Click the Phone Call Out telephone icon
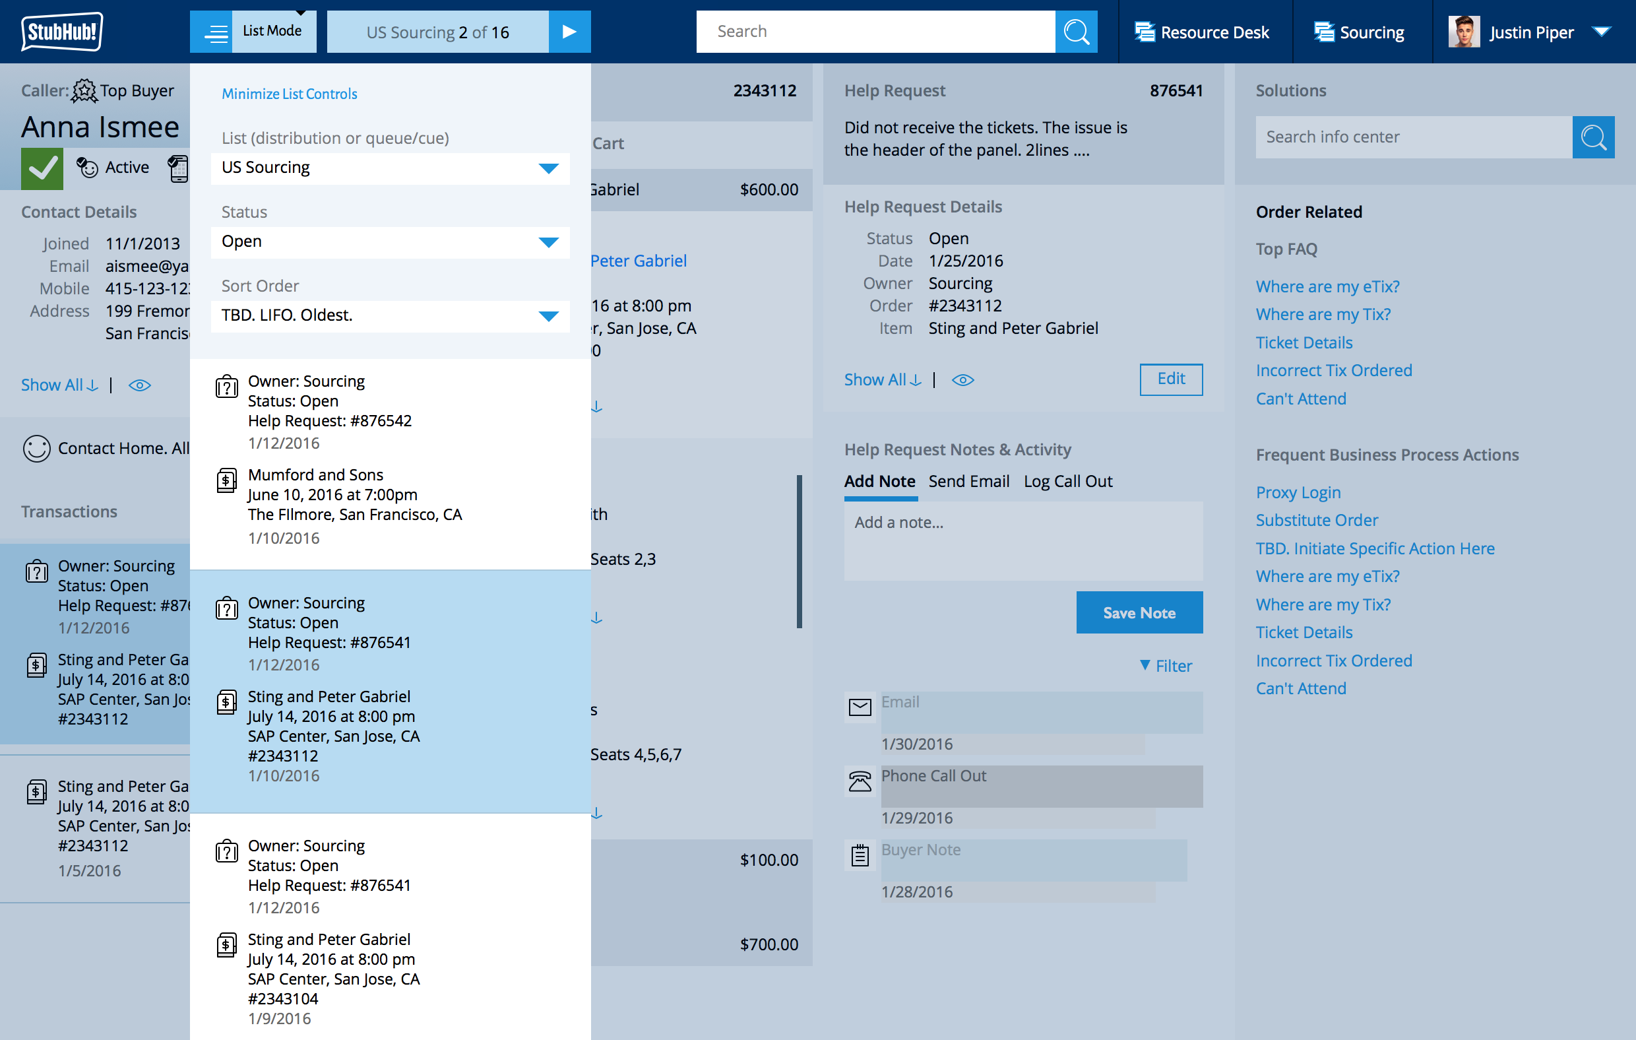 pyautogui.click(x=860, y=782)
